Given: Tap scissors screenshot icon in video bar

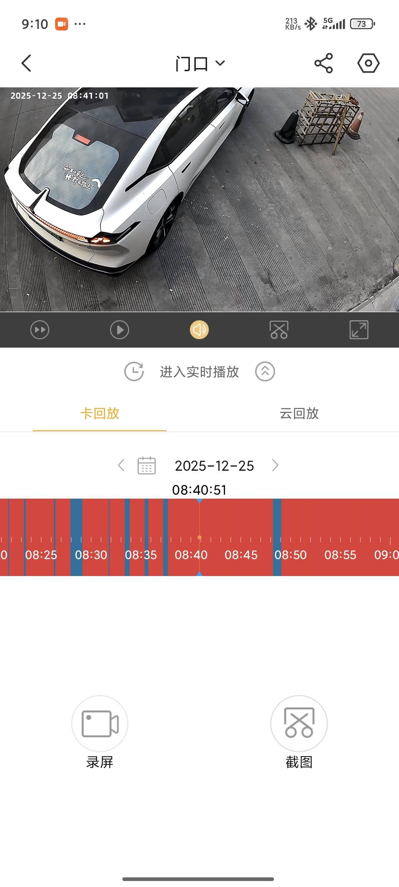Looking at the screenshot, I should [279, 330].
